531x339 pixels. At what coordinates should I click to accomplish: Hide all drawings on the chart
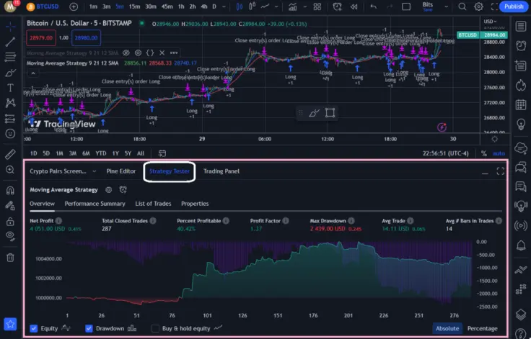pyautogui.click(x=10, y=236)
